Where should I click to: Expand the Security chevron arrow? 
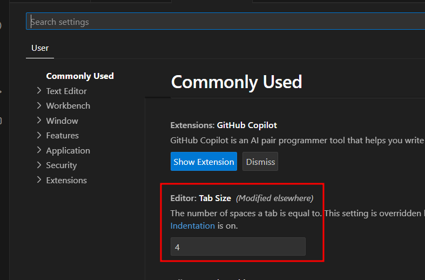tap(39, 165)
